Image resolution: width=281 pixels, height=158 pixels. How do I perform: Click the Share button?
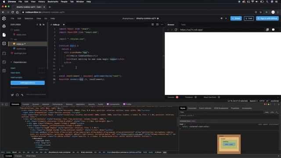(x=236, y=18)
